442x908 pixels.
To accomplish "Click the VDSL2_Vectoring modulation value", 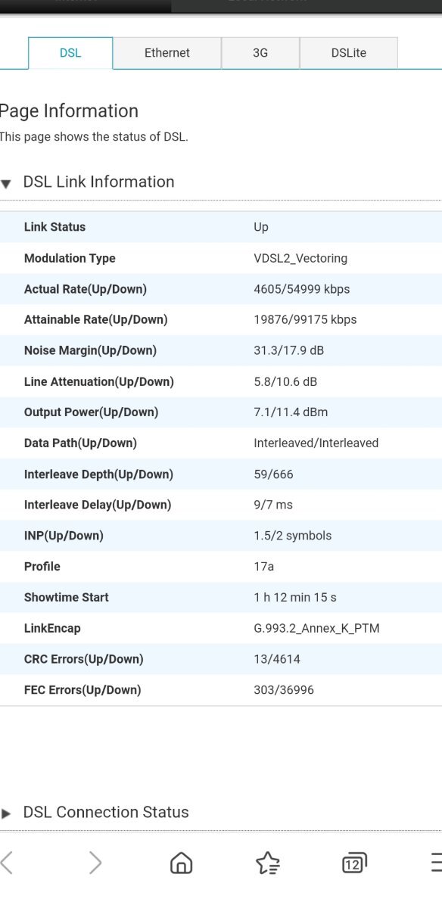I will (300, 258).
